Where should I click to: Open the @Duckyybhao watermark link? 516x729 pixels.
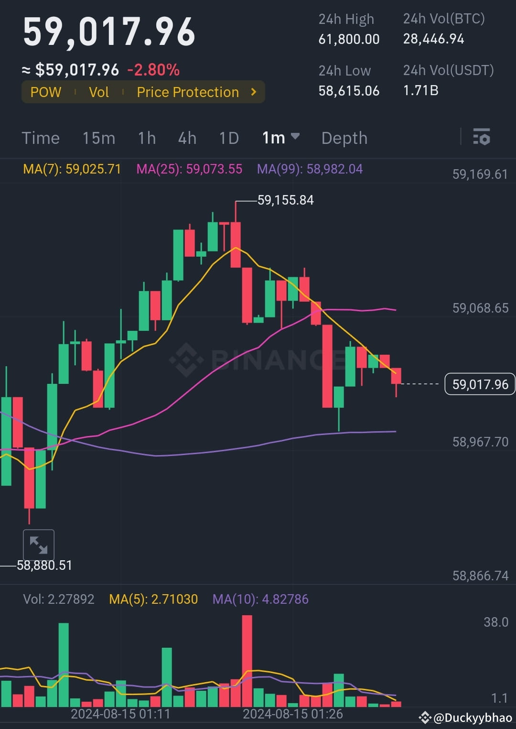coord(473,718)
